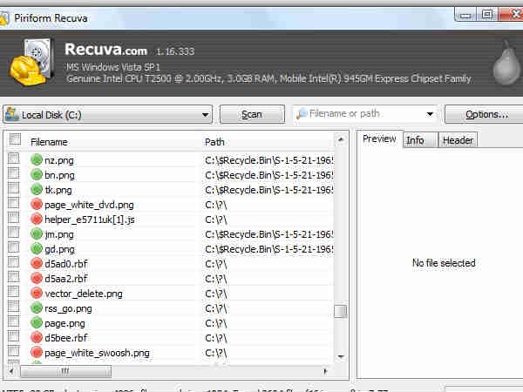The width and height of the screenshot is (523, 392).
Task: Start scanning with the Scan button
Action: tap(252, 114)
